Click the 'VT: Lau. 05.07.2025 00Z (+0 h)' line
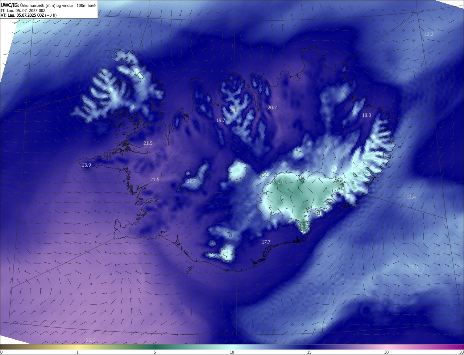Screen dimensions: 464x355 click(x=29, y=15)
